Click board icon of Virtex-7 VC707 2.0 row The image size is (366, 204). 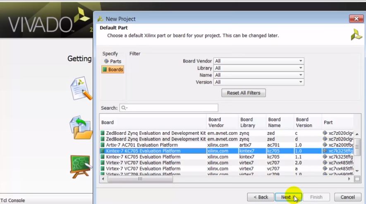tap(103, 163)
